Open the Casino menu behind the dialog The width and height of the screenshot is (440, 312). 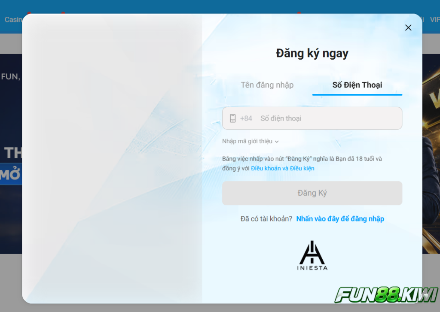[x=13, y=20]
